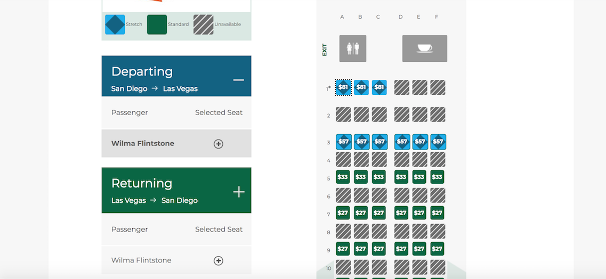Select the $27 seat 7D
This screenshot has height=279, width=606.
click(401, 212)
